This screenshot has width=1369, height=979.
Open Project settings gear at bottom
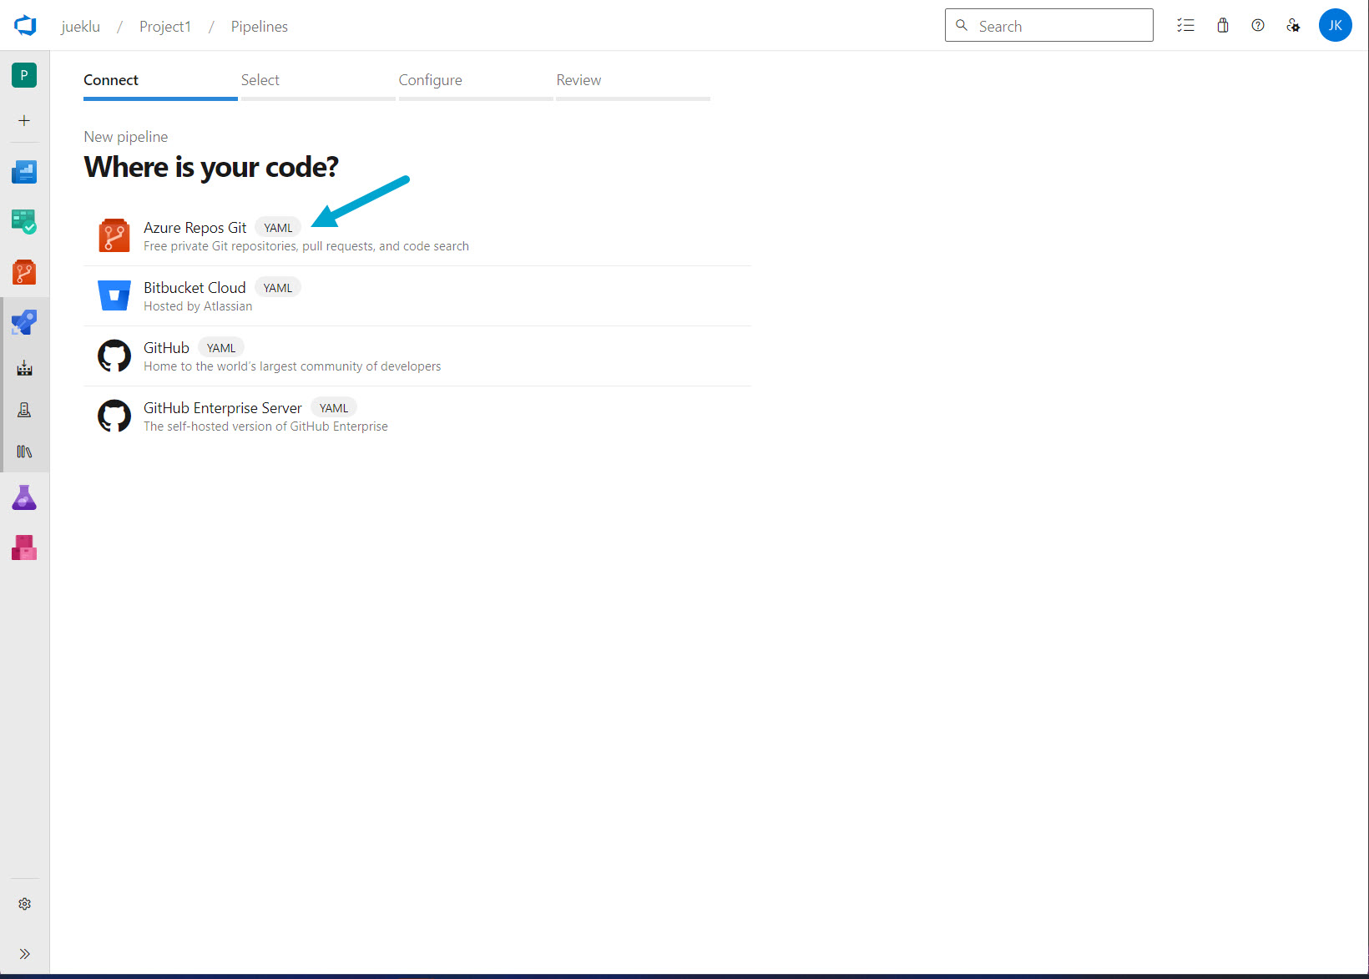(x=24, y=903)
